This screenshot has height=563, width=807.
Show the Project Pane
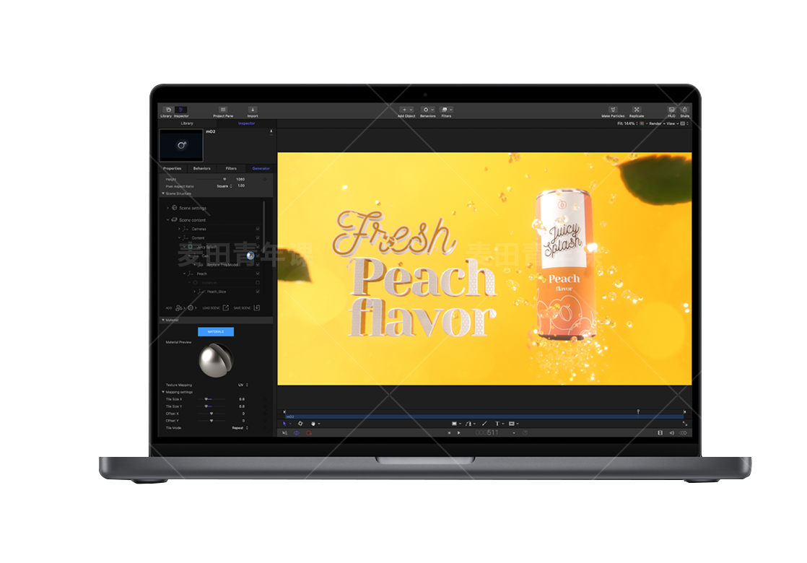223,110
